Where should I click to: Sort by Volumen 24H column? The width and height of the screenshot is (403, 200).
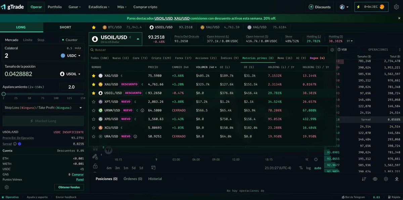point(206,67)
